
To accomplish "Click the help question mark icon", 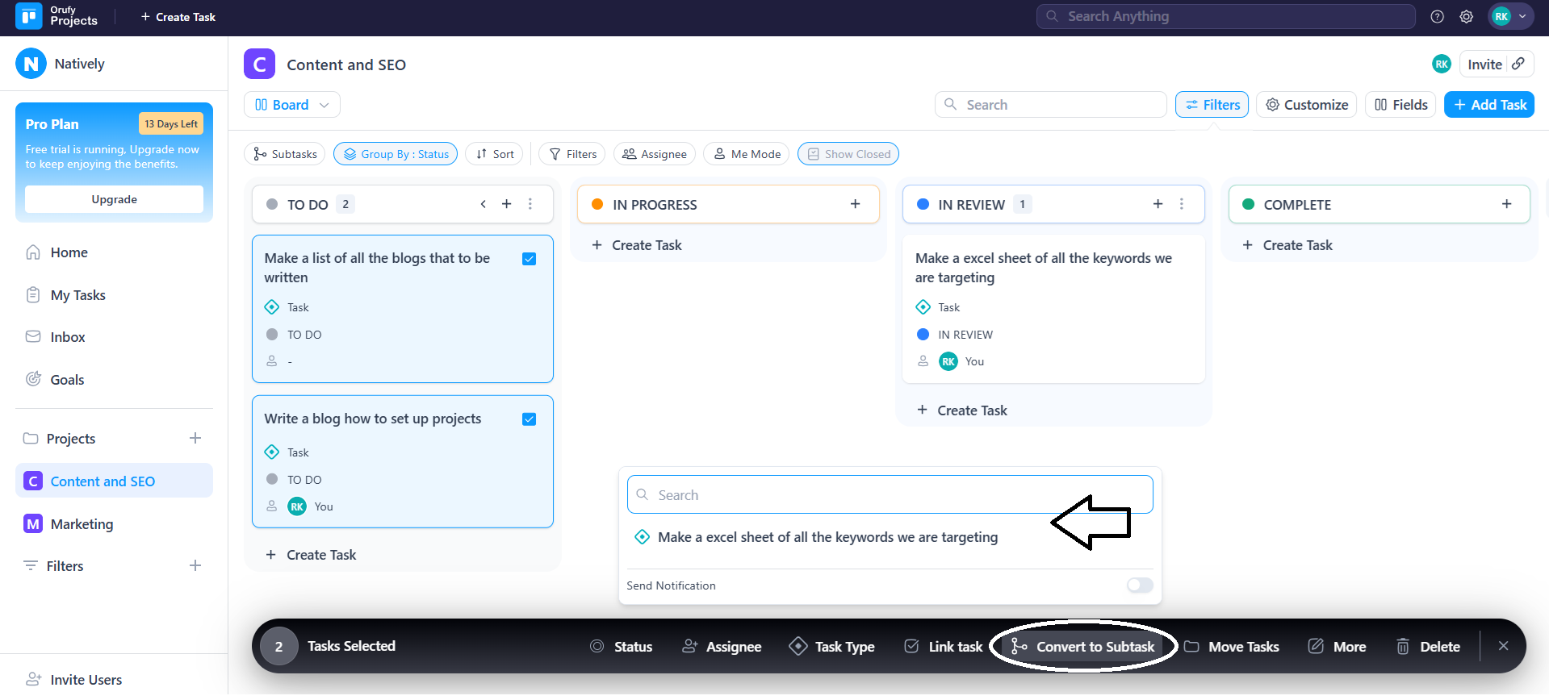I will [1437, 16].
